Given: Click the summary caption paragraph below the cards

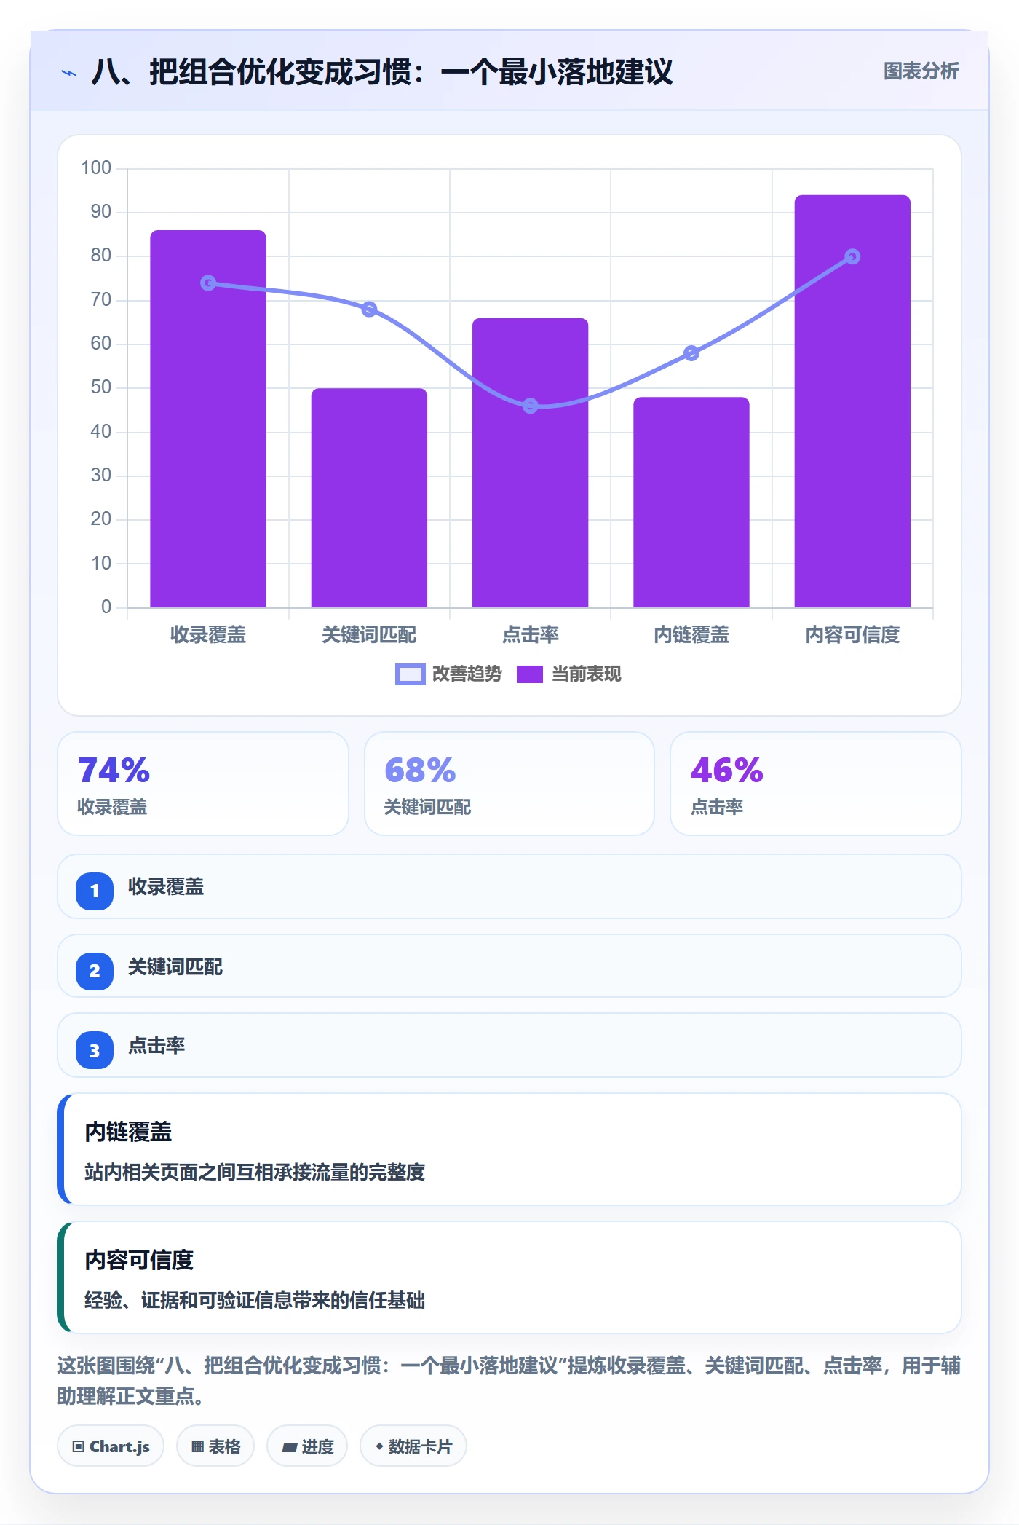Looking at the screenshot, I should [509, 1381].
